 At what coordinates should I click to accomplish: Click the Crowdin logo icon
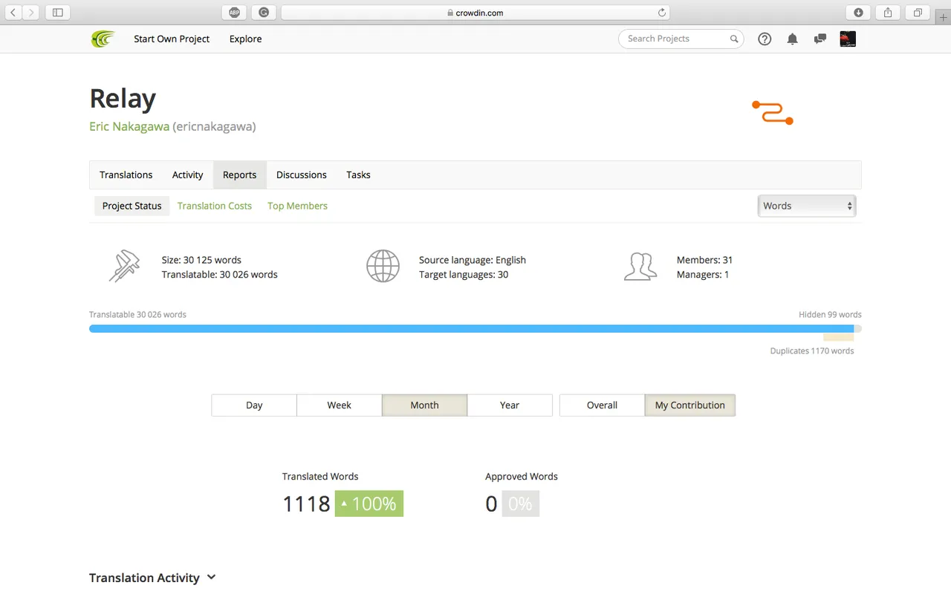(x=103, y=39)
